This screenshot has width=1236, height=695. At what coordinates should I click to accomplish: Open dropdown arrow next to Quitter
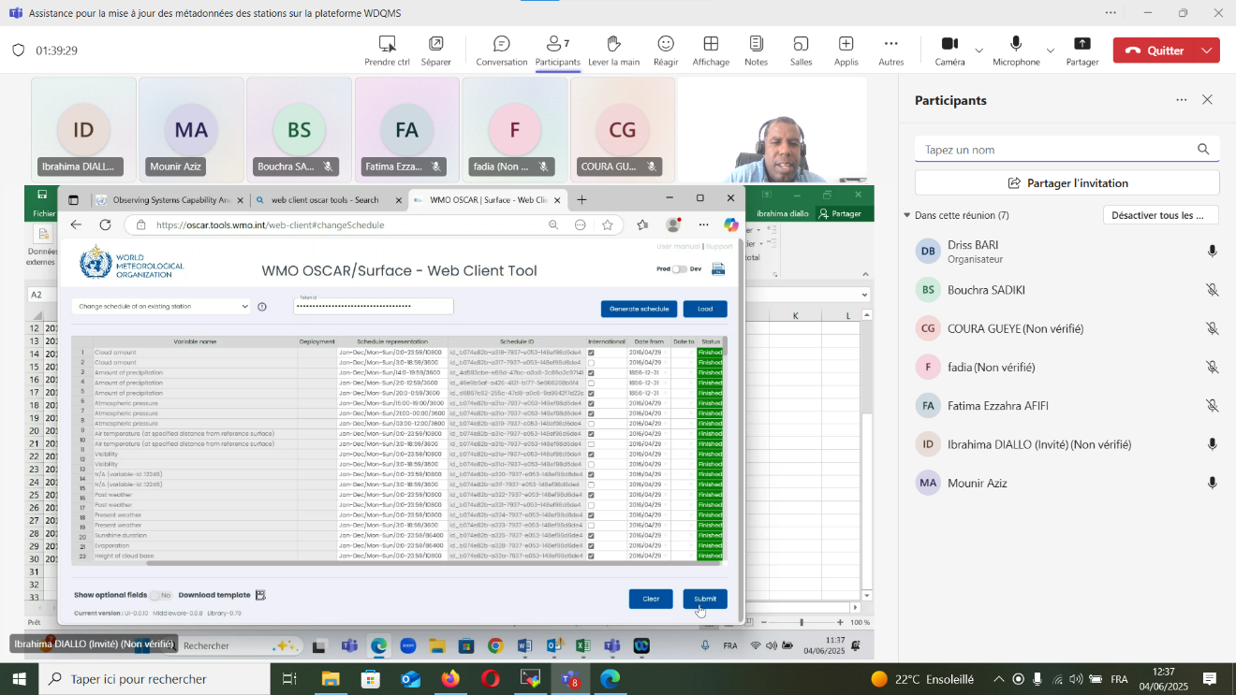[x=1208, y=51]
